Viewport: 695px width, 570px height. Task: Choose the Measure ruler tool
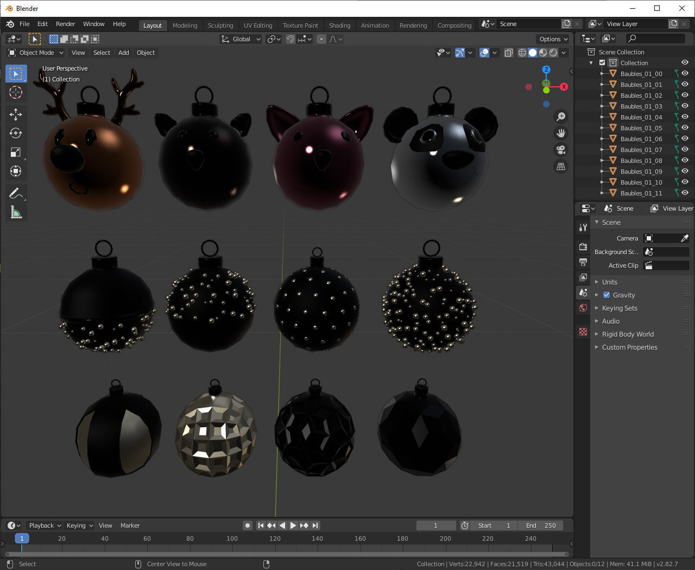pyautogui.click(x=16, y=212)
